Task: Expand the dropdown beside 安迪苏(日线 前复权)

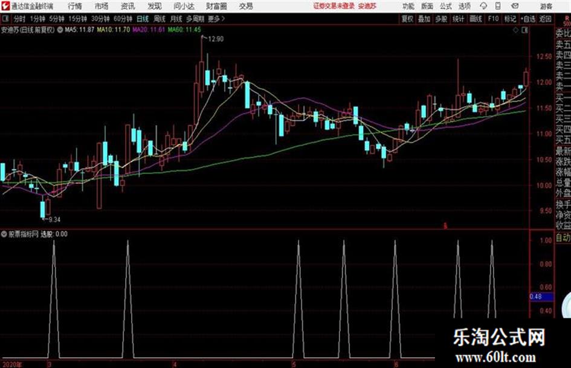Action: pos(60,30)
